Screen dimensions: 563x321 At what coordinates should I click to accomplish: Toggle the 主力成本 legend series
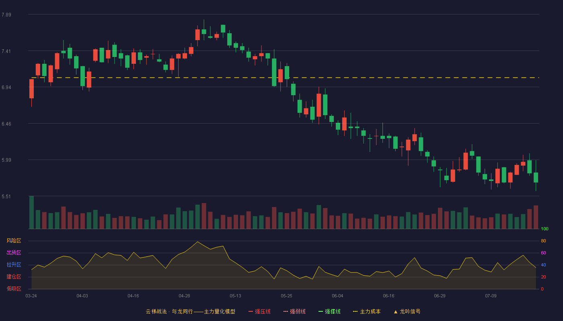(x=367, y=311)
